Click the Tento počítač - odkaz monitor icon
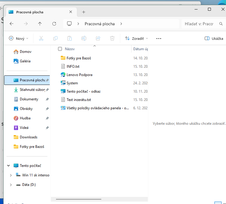Viewport: 226px width, 204px height. click(63, 91)
